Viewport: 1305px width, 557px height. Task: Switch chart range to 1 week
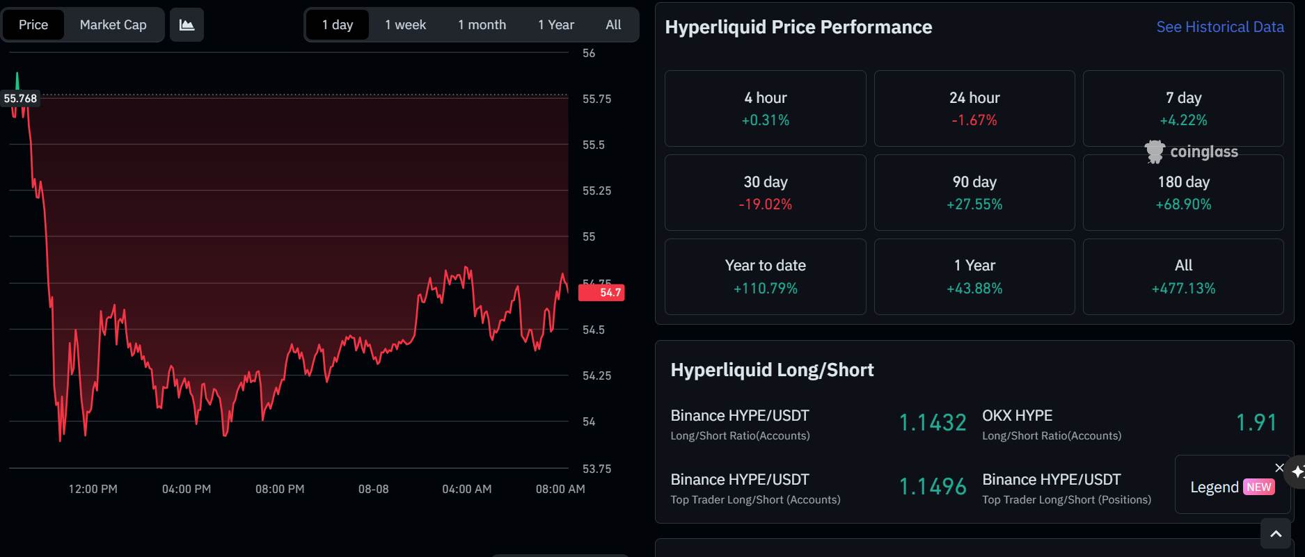pyautogui.click(x=405, y=25)
